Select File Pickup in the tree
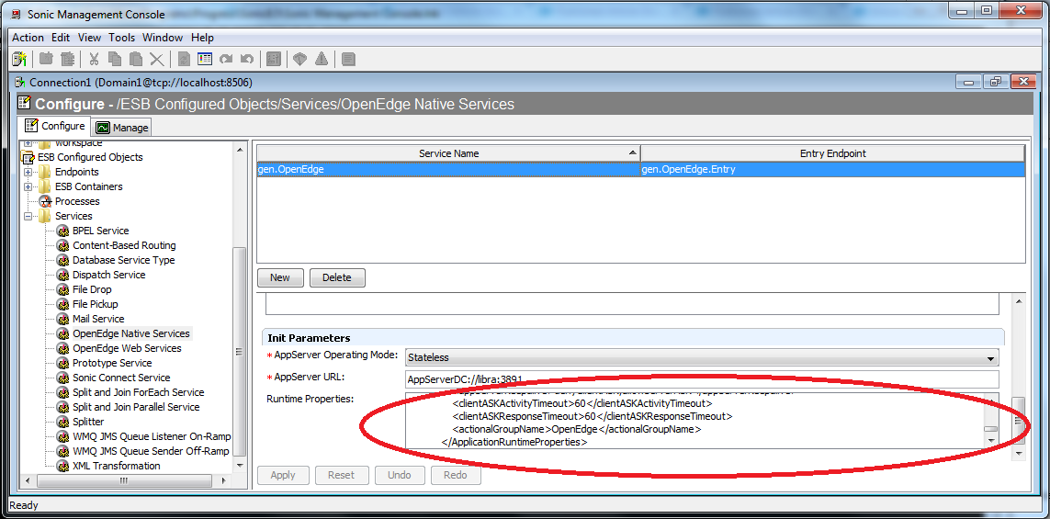 pos(96,304)
